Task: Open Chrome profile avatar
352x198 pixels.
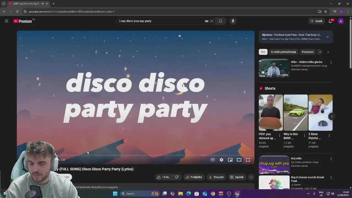Action: click(x=341, y=12)
